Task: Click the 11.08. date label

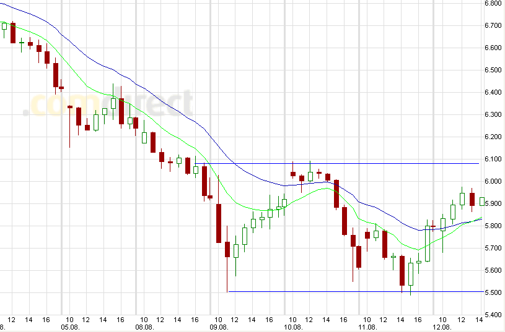Action: [x=368, y=328]
